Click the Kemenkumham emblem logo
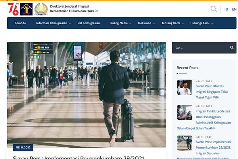This screenshot has width=238, height=159. click(x=26, y=9)
